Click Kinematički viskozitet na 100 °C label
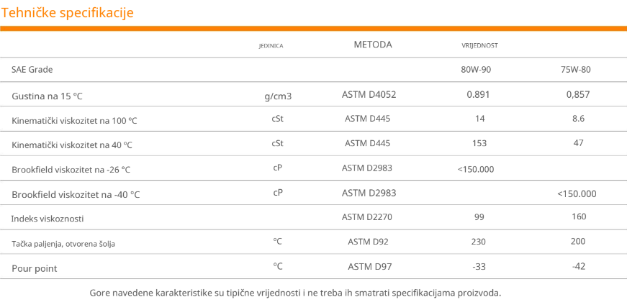Viewport: 627px width, 305px height. pos(74,120)
